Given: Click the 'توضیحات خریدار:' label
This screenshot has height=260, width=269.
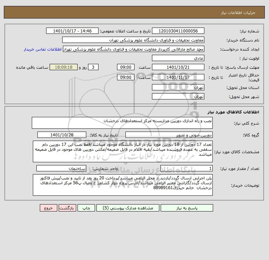Looking at the screenshot, I should pos(245,185).
